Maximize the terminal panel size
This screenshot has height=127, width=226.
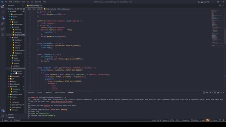point(221,92)
